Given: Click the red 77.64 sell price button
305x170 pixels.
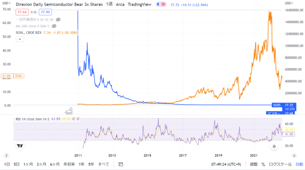Looking at the screenshot, I should 22,12.
